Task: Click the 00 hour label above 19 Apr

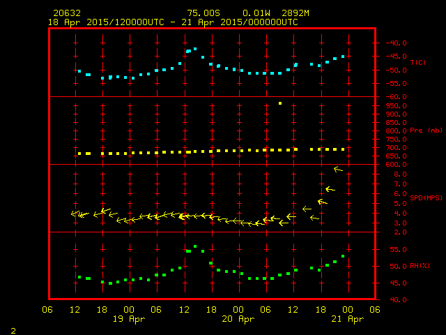Action: 129,310
